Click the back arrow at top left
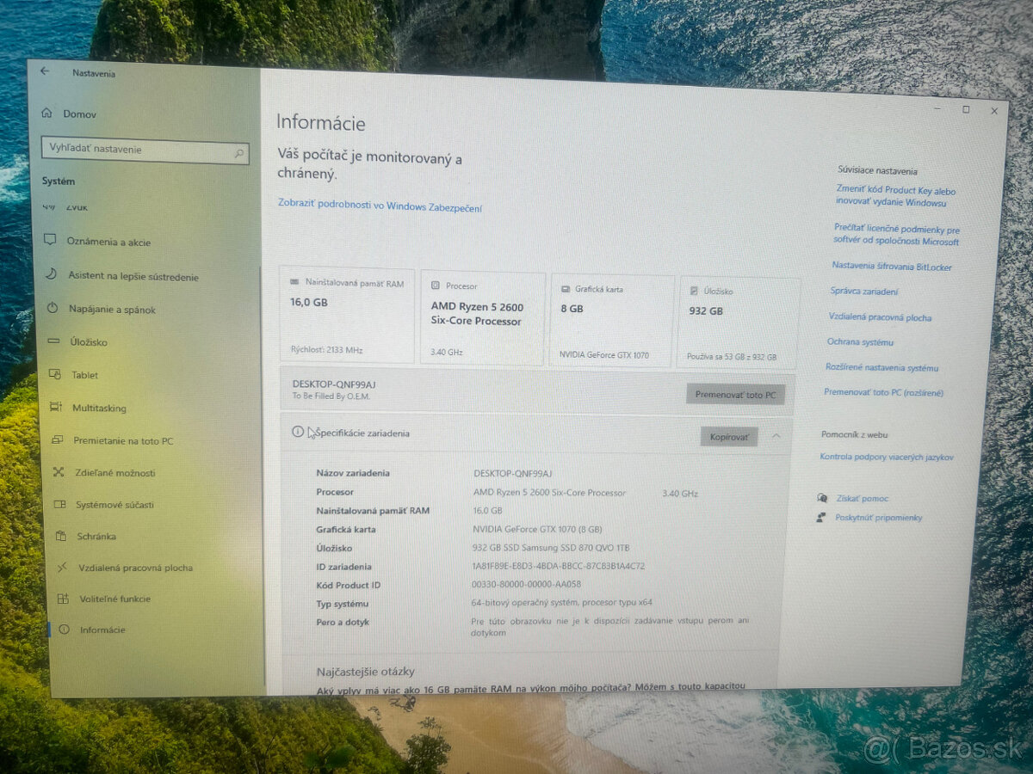Image resolution: width=1033 pixels, height=774 pixels. 44,73
